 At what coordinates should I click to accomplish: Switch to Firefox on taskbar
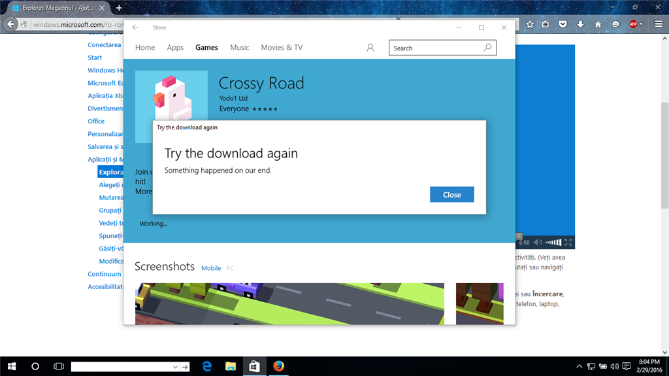pyautogui.click(x=278, y=366)
